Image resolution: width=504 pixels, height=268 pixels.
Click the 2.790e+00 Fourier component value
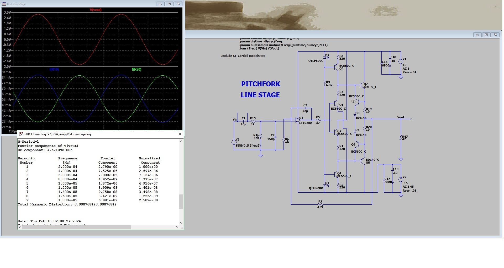[x=108, y=167]
